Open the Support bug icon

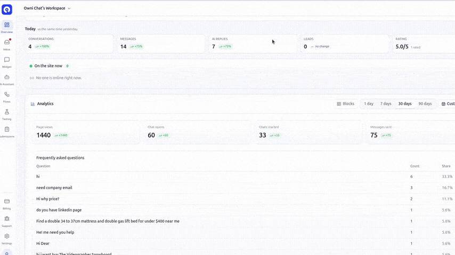pos(7,219)
